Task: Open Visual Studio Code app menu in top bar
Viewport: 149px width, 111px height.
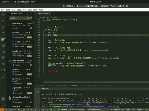Action: 24,2
